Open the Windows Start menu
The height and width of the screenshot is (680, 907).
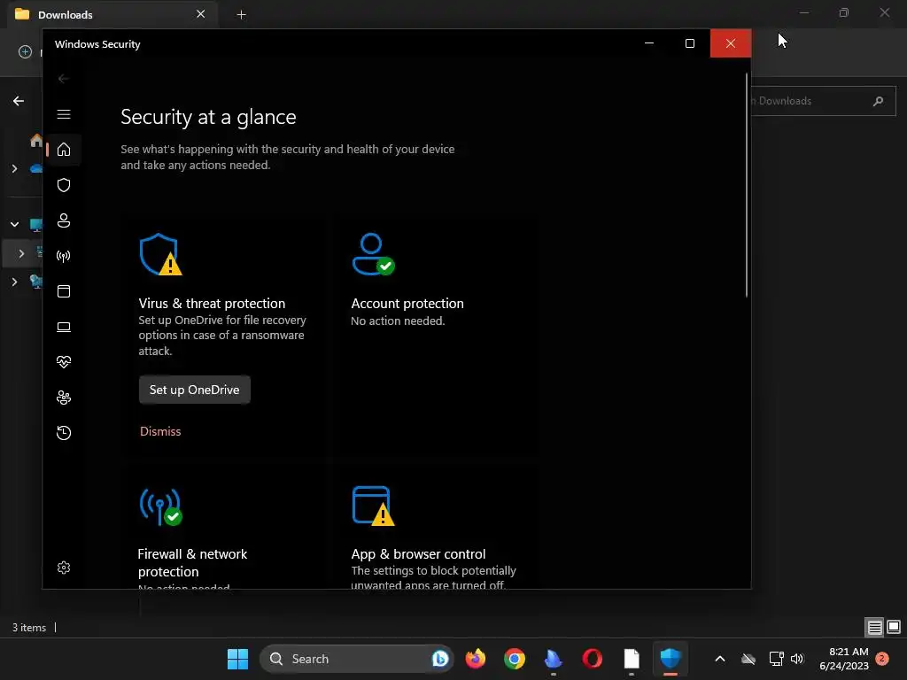237,659
